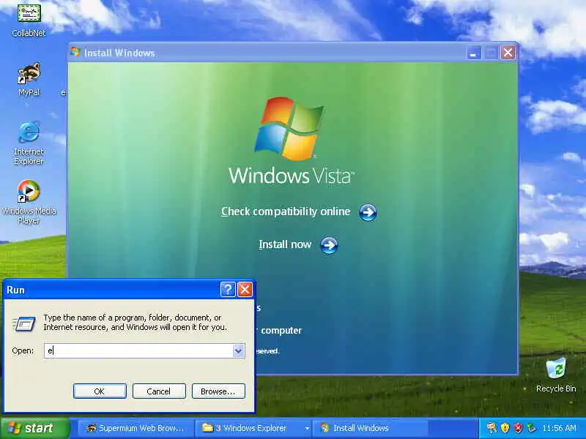Click the Install now link
This screenshot has height=439, width=586.
(x=285, y=244)
